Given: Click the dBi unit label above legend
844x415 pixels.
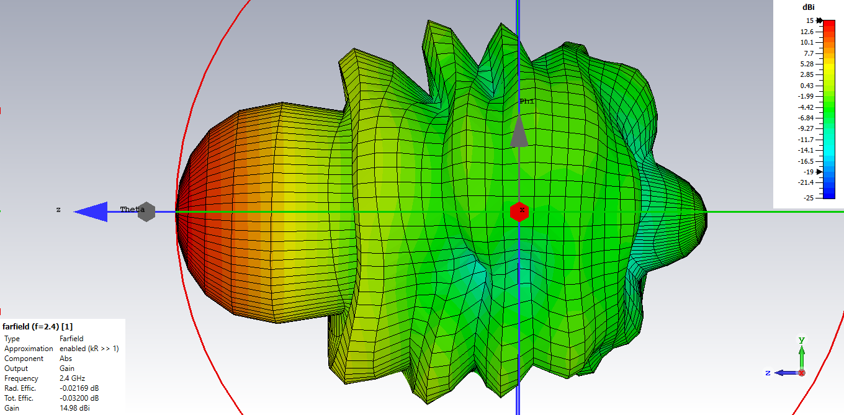Looking at the screenshot, I should (x=808, y=7).
